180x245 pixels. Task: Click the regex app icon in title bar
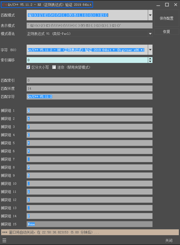4,5
